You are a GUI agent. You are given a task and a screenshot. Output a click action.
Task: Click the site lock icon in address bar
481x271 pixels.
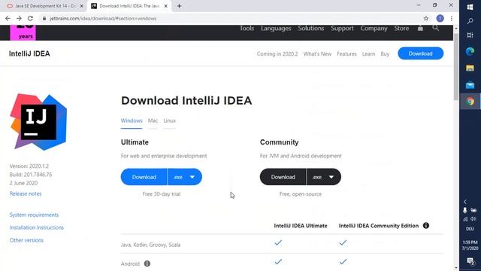[44, 18]
